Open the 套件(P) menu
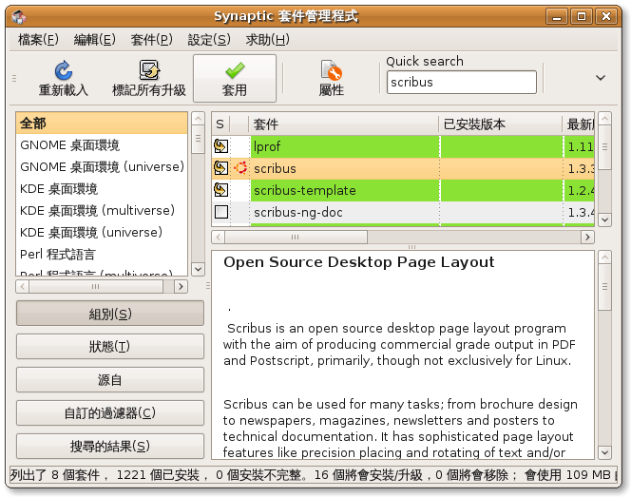Viewport: 631px width, 497px height. click(151, 40)
